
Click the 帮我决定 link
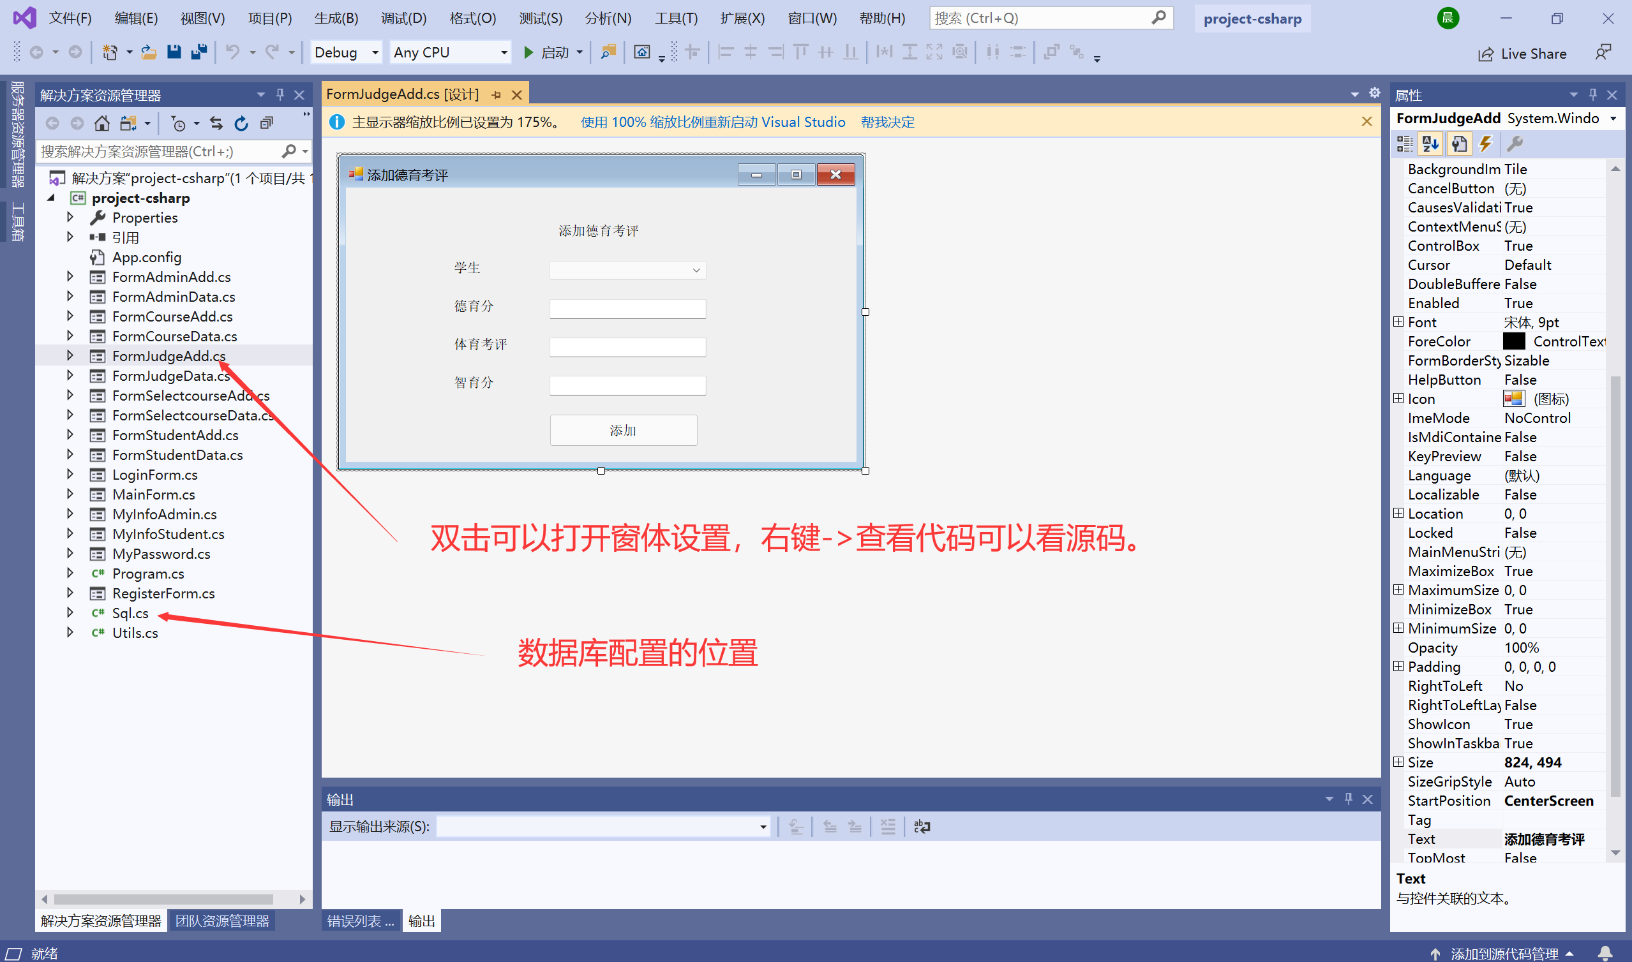click(888, 122)
